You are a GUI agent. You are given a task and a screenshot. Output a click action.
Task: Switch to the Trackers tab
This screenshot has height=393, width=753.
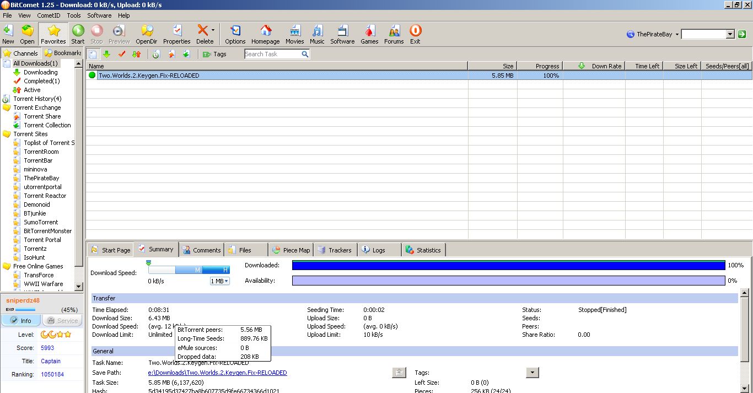click(x=334, y=250)
